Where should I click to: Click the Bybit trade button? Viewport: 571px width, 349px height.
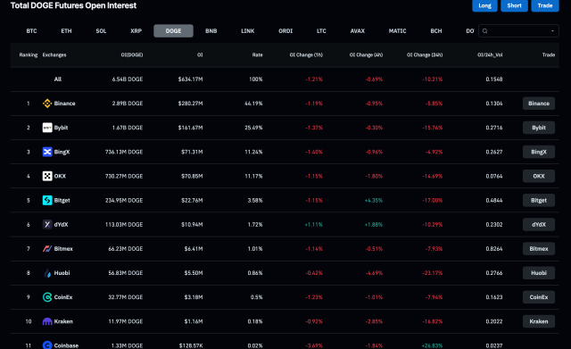pyautogui.click(x=539, y=128)
